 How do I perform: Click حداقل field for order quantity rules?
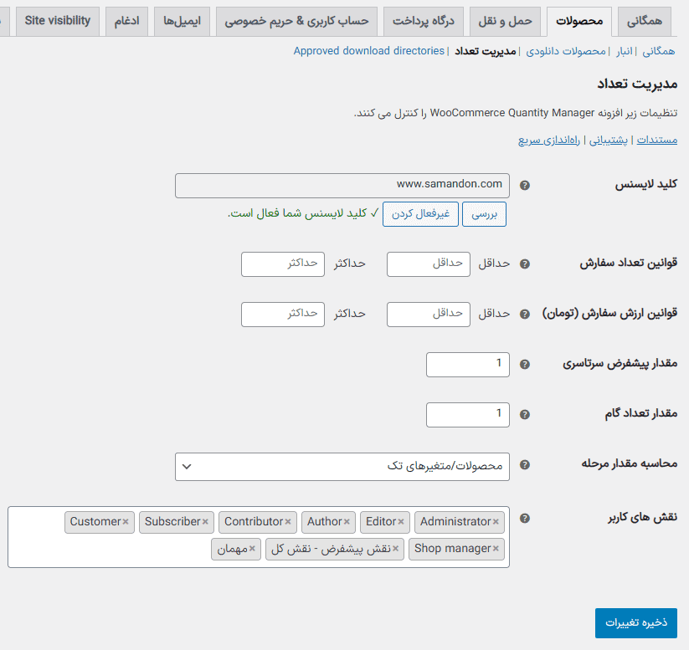429,264
